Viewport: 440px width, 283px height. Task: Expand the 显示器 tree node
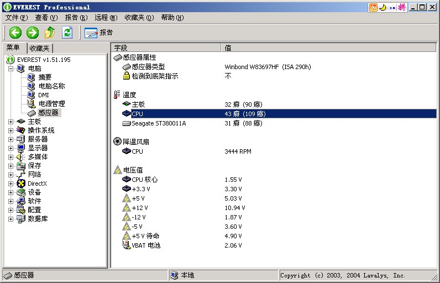(x=11, y=148)
